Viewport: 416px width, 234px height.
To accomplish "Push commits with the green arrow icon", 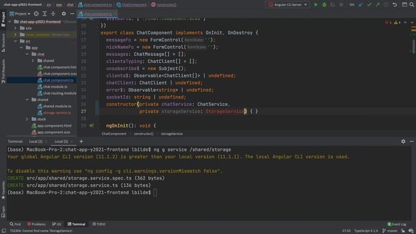I will [x=378, y=5].
